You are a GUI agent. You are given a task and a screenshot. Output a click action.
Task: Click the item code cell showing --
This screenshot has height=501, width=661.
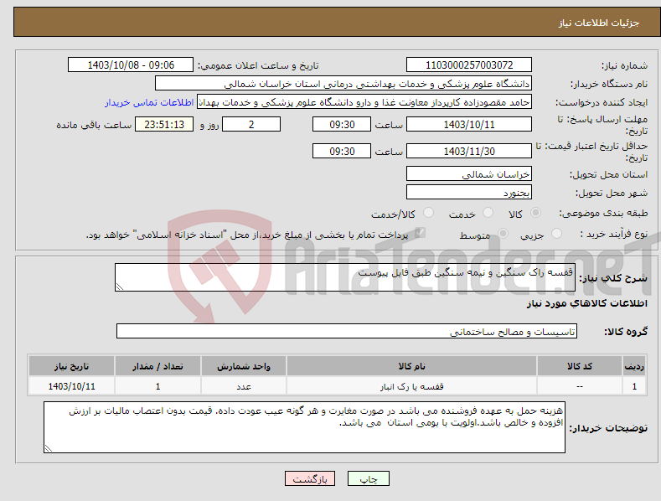tap(580, 386)
